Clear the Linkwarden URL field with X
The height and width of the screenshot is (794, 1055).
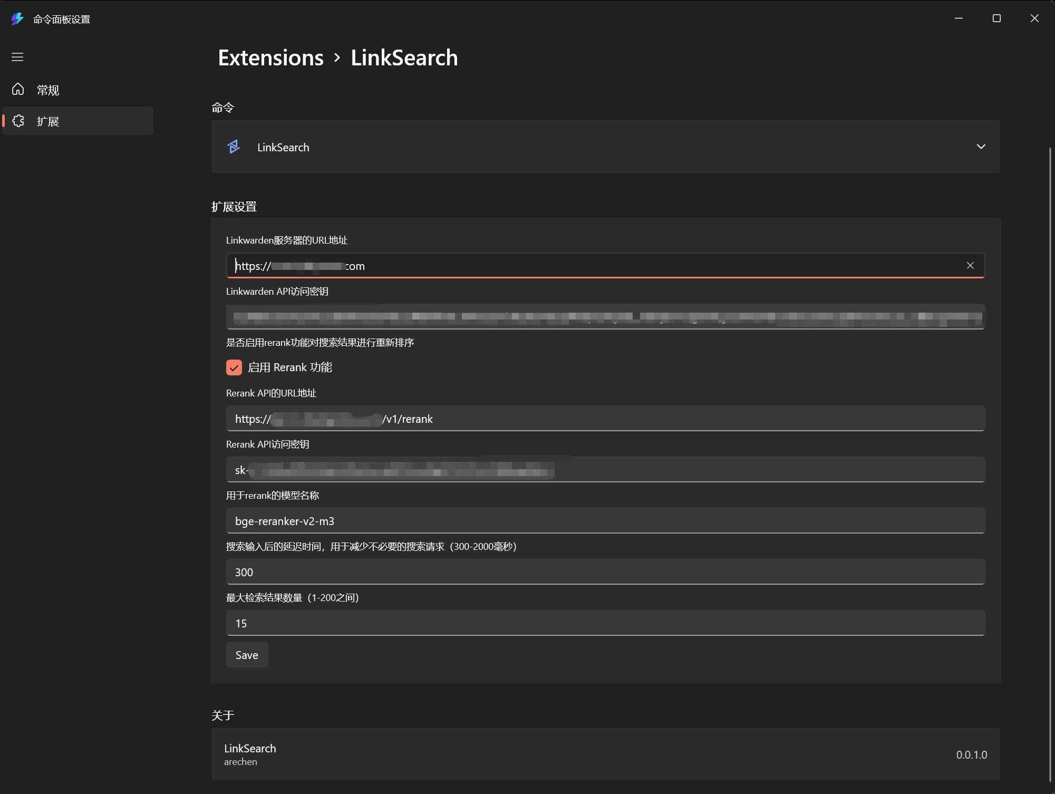coord(970,266)
